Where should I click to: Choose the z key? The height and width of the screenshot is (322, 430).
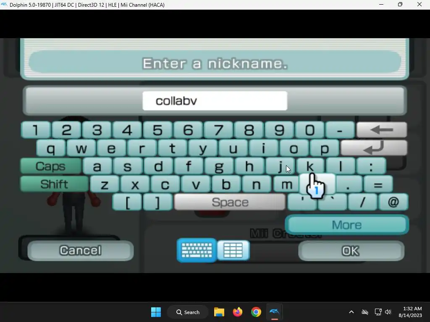point(105,184)
